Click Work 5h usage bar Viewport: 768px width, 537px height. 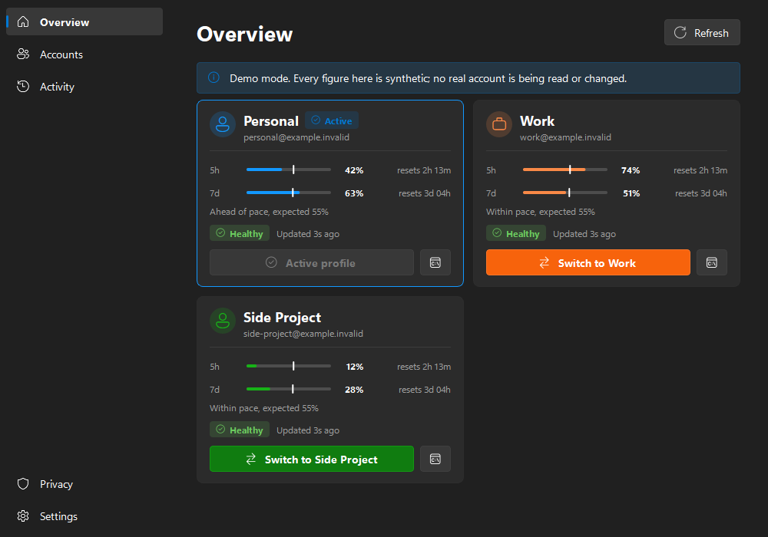(564, 170)
